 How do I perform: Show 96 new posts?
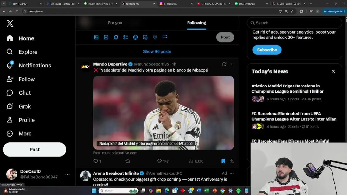(157, 51)
